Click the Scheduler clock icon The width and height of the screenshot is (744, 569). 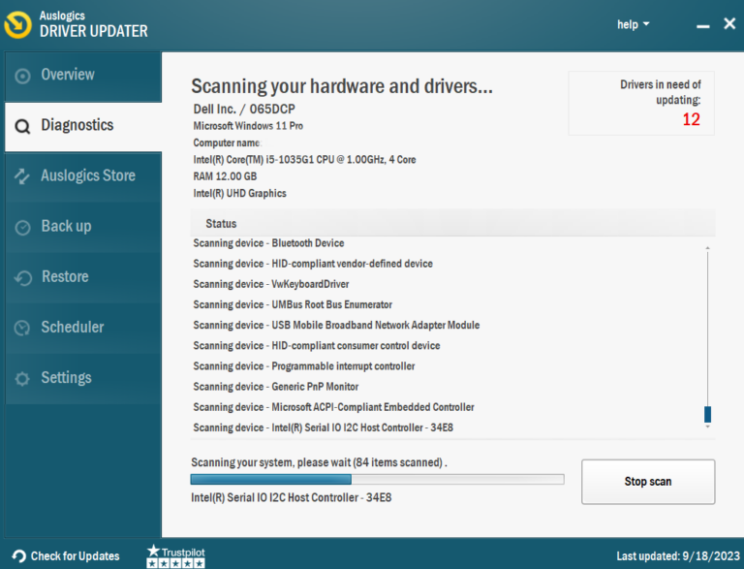pos(22,329)
